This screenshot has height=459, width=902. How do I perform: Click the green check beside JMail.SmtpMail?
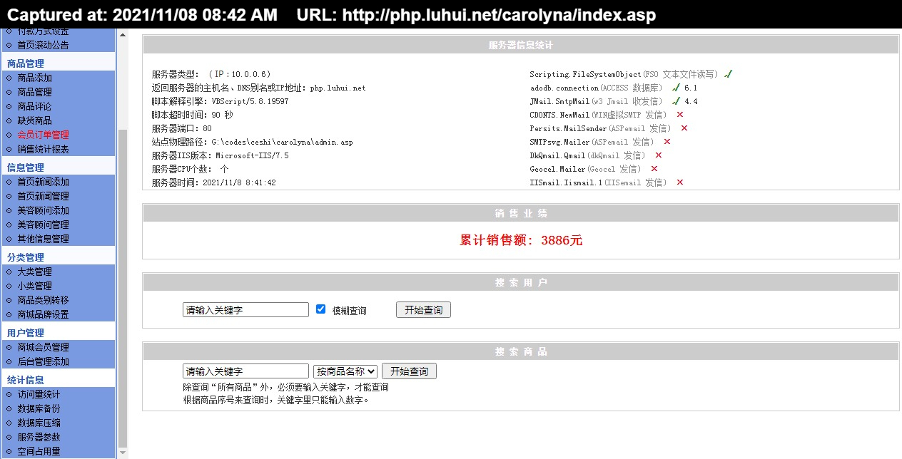pos(676,101)
